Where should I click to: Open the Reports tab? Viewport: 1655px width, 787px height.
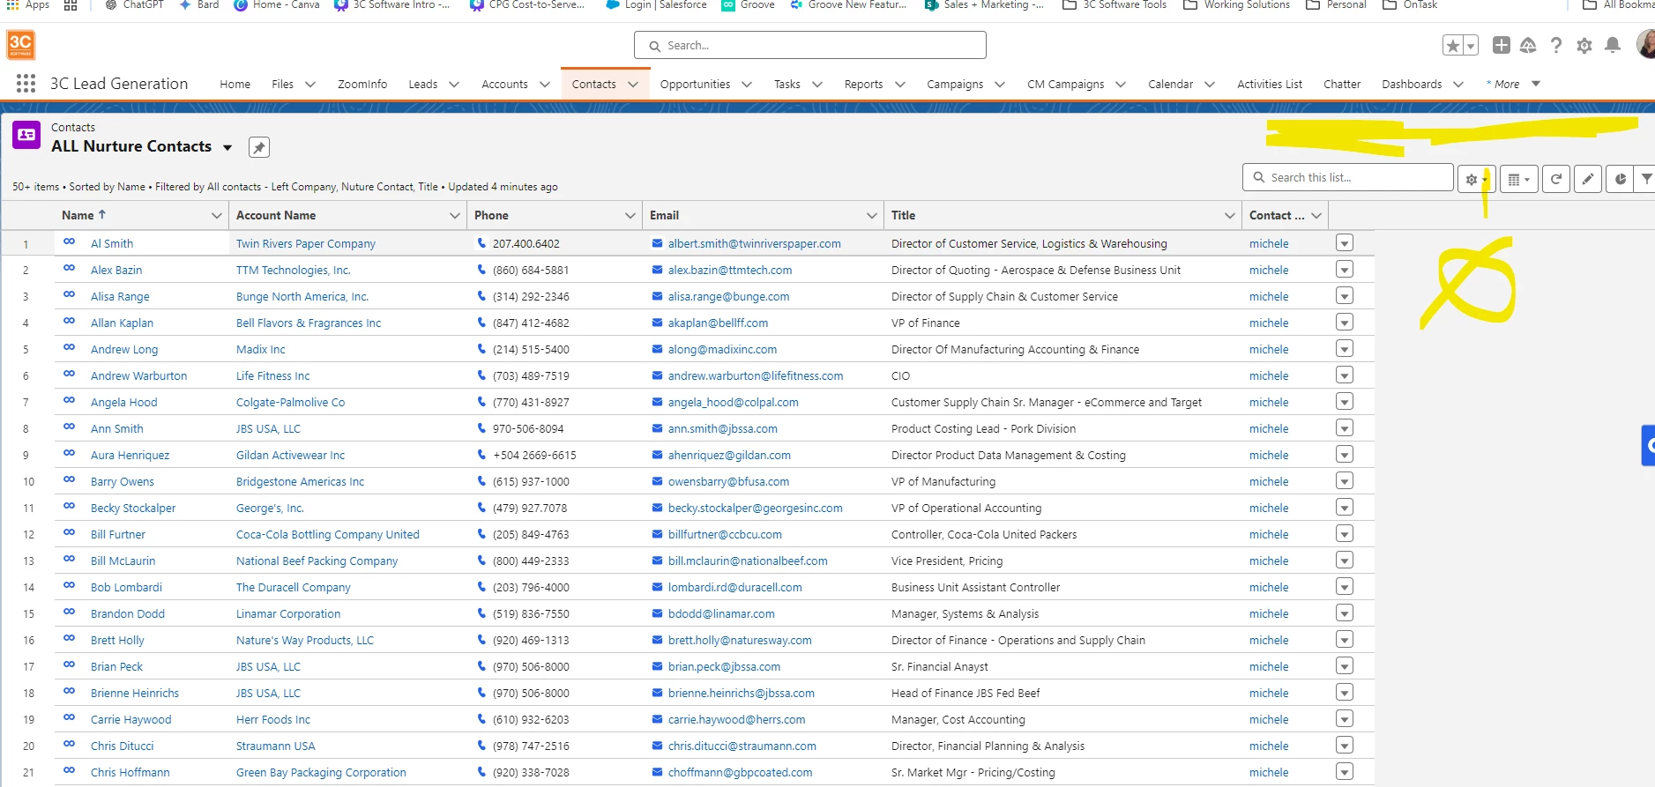(x=863, y=84)
